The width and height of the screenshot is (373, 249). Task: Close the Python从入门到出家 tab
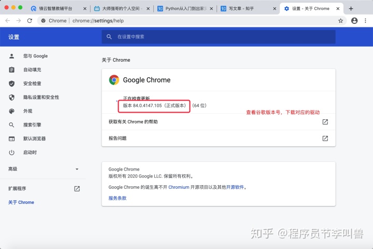point(211,9)
